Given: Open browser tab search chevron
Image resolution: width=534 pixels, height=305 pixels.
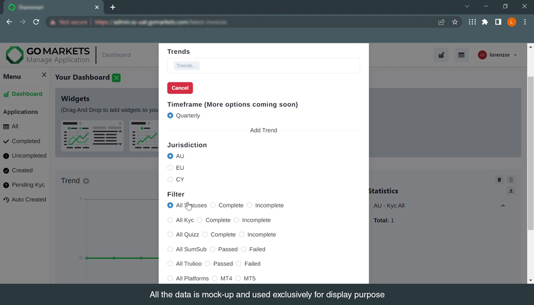Looking at the screenshot, I should [x=467, y=6].
